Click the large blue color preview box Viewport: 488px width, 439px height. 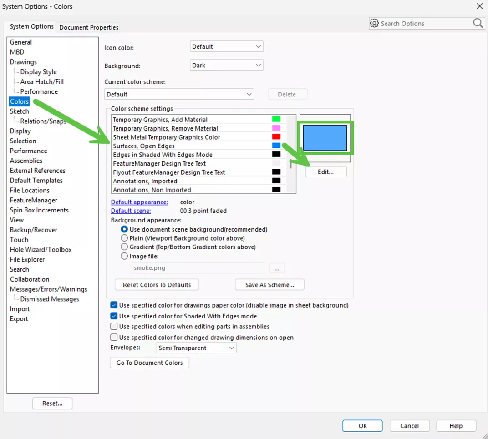click(325, 138)
